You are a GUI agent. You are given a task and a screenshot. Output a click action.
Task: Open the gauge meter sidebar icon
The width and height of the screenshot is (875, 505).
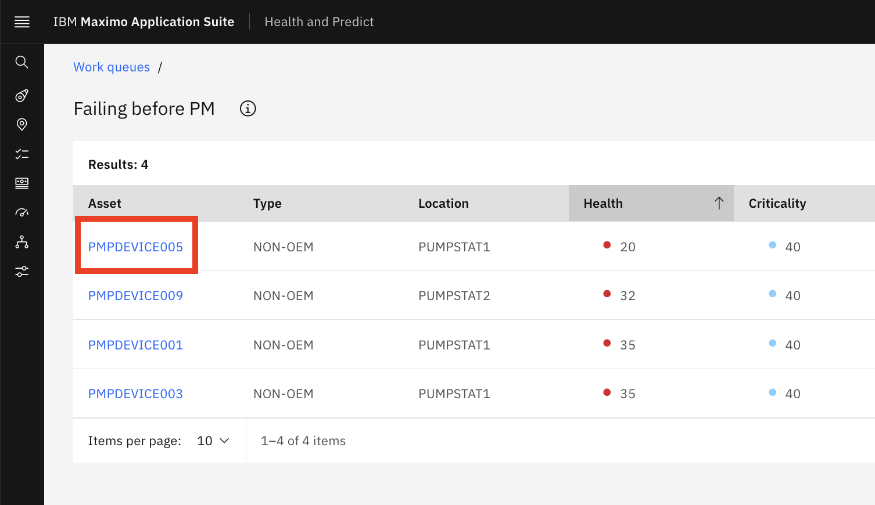(22, 212)
